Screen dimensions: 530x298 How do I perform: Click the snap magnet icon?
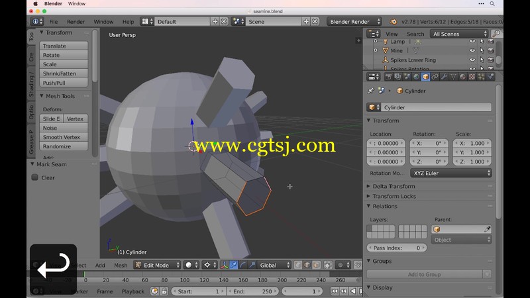click(x=357, y=266)
